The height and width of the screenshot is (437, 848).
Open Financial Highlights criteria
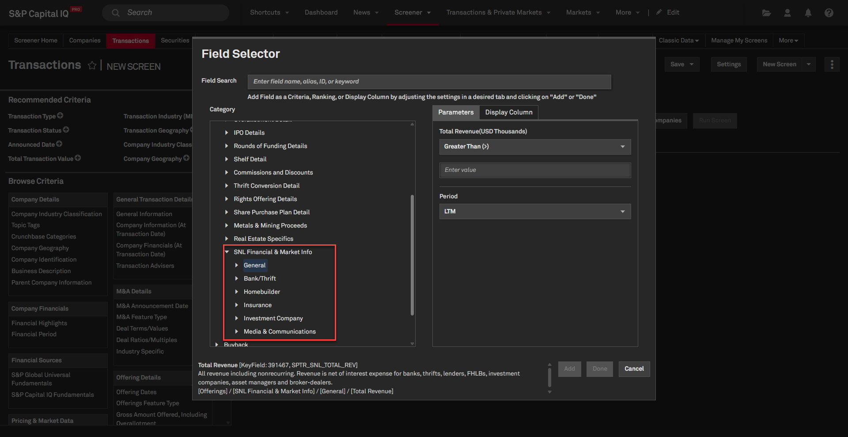point(39,323)
